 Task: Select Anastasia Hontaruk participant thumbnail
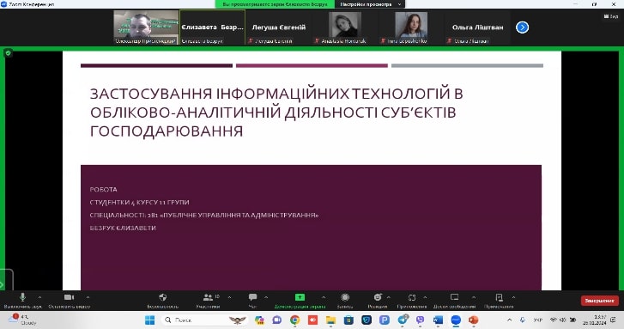345,27
